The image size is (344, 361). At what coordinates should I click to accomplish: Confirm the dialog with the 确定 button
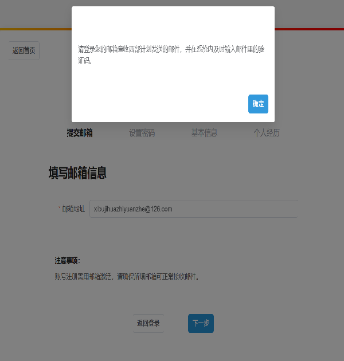pos(258,104)
